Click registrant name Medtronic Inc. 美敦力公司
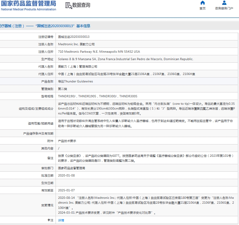The height and width of the screenshot is (225, 239). 76,44
